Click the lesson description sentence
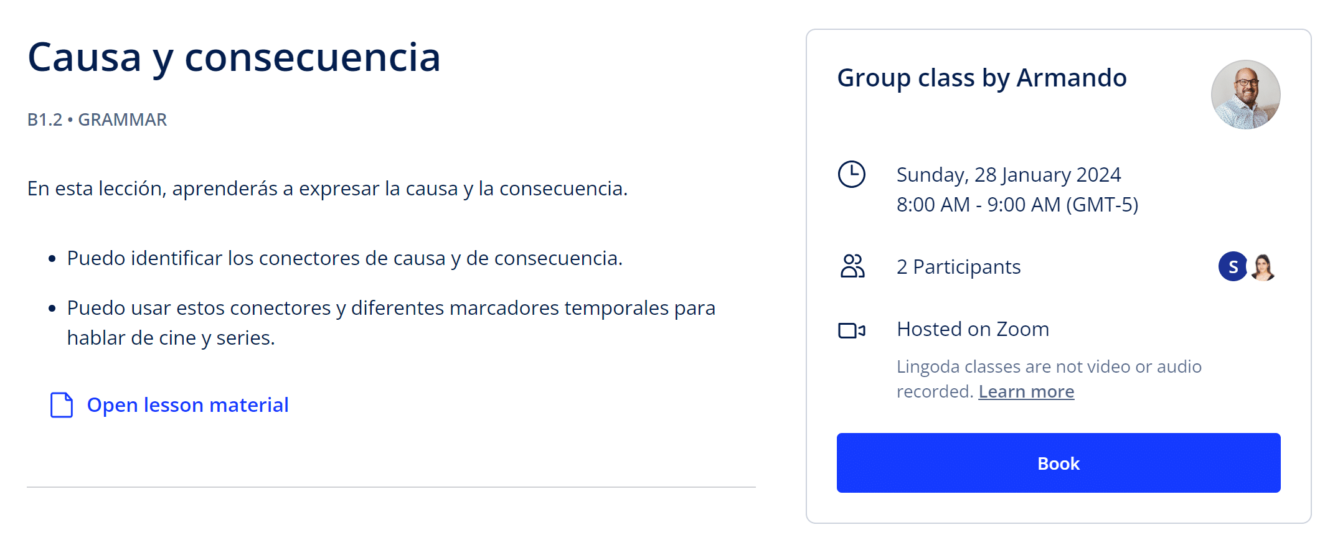 (x=328, y=189)
